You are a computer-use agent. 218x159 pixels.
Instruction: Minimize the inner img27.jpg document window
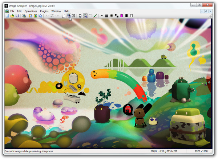[202, 11]
